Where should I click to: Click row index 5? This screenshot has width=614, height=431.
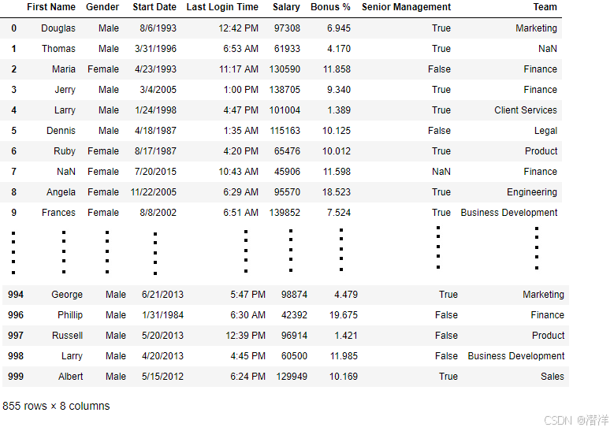(14, 131)
